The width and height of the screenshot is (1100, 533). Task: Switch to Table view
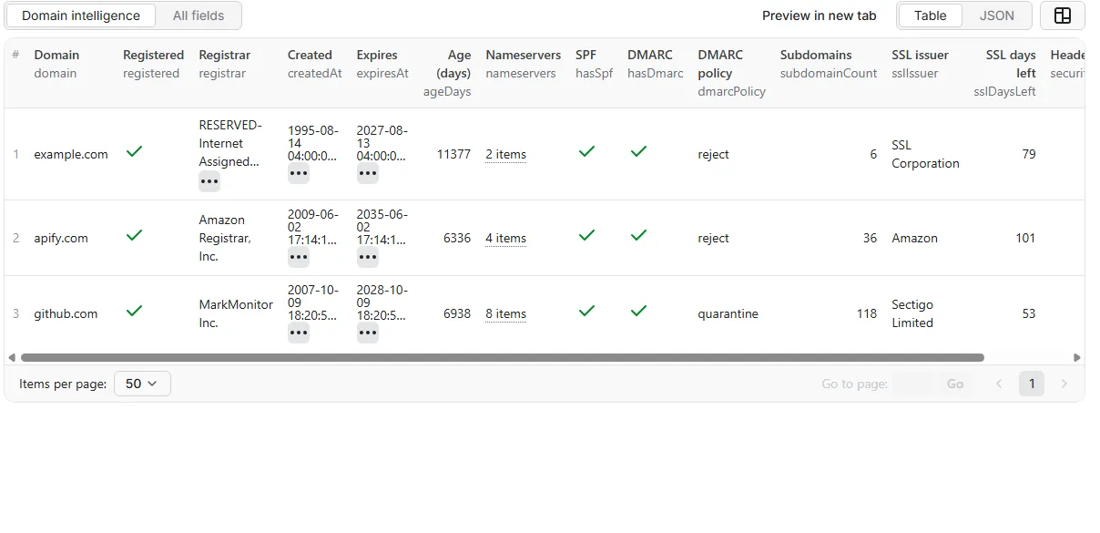coord(930,15)
